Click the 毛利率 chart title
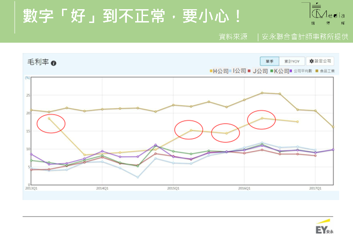 tap(38, 62)
